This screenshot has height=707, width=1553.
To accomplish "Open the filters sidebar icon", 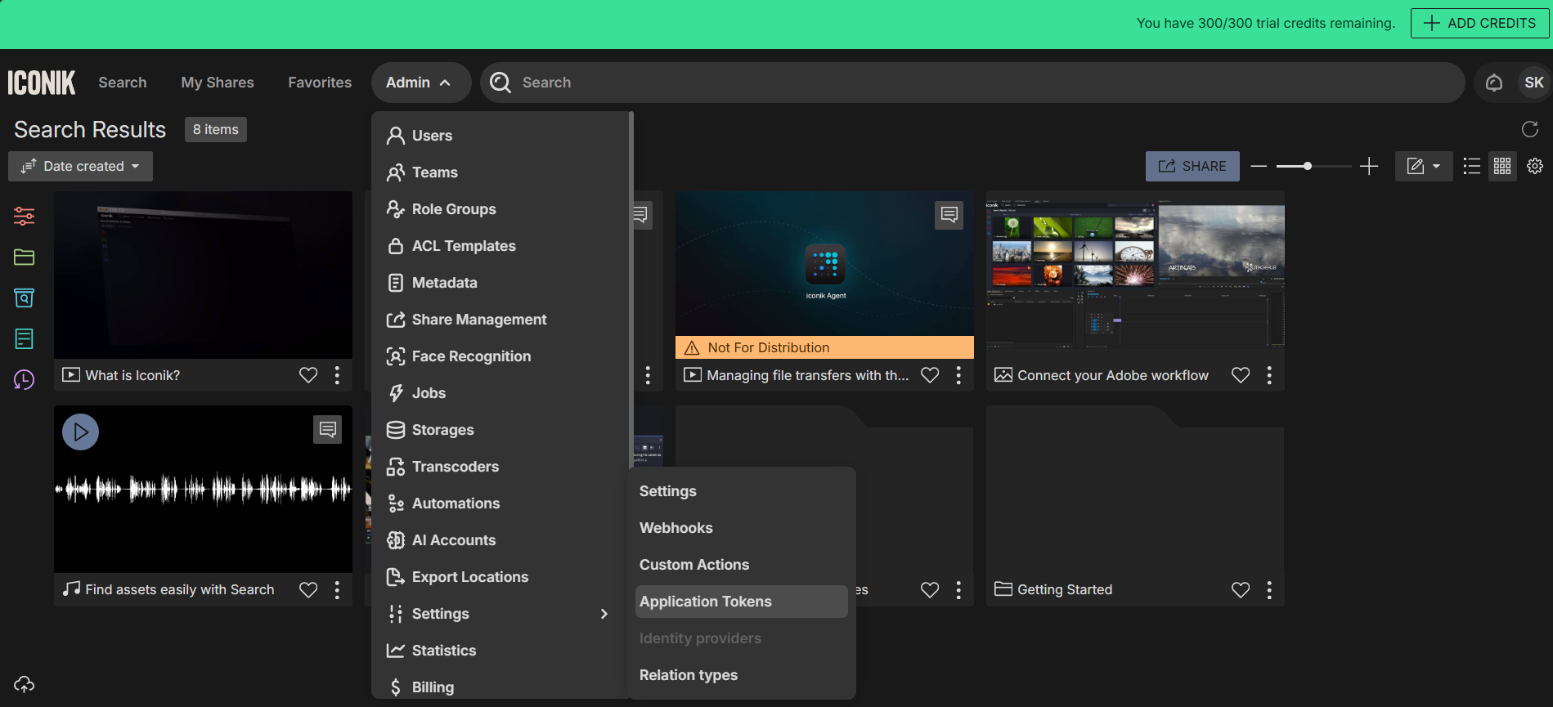I will [24, 216].
